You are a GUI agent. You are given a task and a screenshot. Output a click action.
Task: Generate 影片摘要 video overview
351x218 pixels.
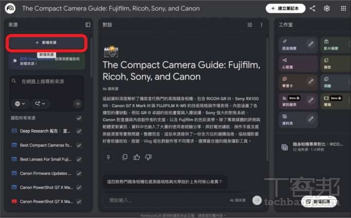(x=335, y=45)
